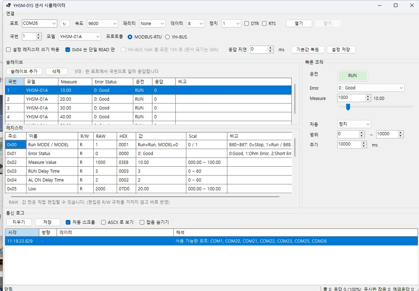Toggle 설정 레지스터 쓰기 허용 checkbox

(x=8, y=49)
